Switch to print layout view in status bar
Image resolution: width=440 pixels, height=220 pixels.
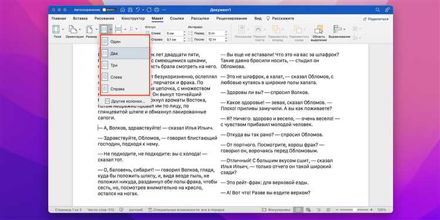pos(298,209)
